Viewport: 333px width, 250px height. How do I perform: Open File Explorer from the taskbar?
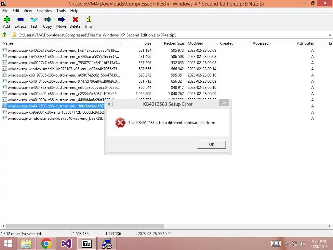pos(26,243)
